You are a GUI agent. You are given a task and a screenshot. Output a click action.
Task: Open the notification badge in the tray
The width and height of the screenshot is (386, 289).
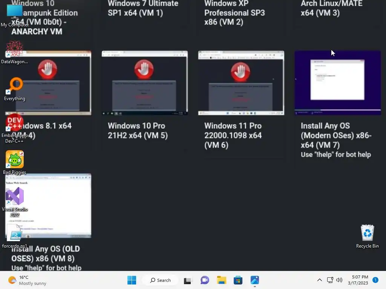(x=375, y=280)
